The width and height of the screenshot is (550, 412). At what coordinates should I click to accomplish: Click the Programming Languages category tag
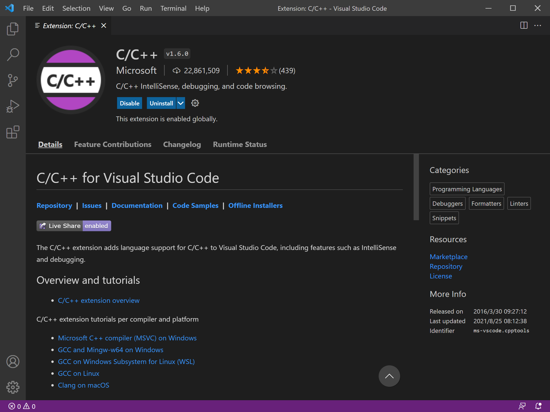(x=467, y=189)
